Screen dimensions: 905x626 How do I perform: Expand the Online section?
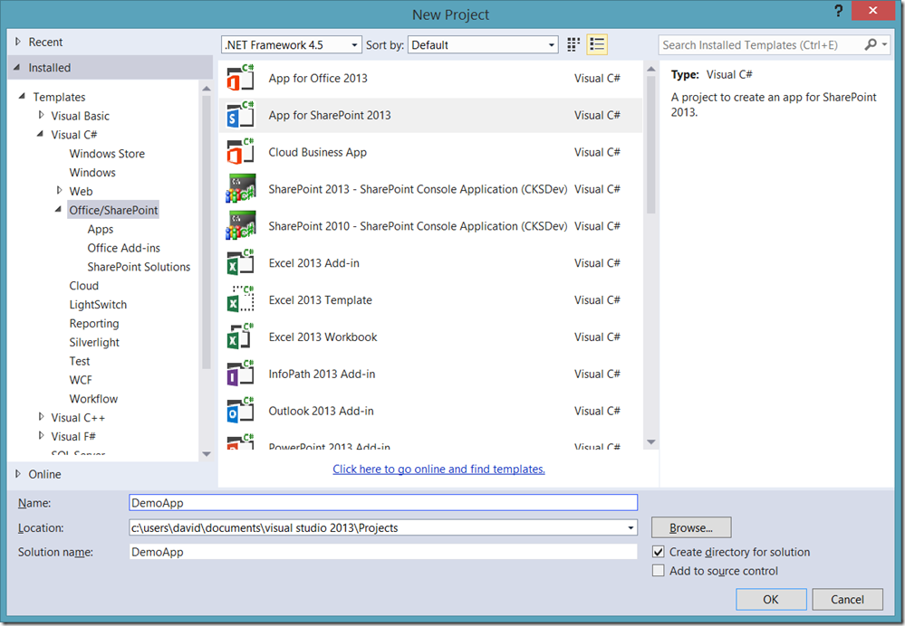coord(18,474)
